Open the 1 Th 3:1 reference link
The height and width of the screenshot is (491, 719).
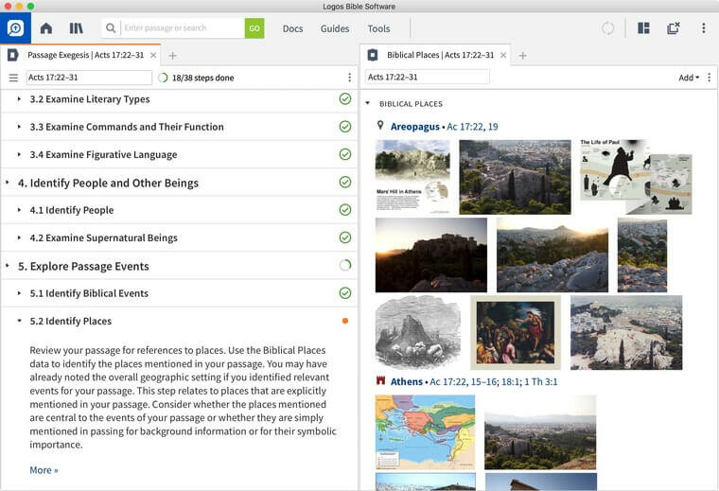coord(541,381)
